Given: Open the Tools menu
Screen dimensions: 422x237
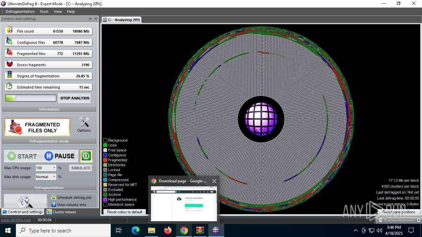Looking at the screenshot, I should 44,12.
